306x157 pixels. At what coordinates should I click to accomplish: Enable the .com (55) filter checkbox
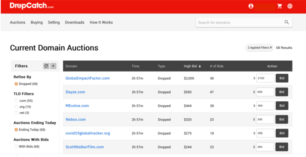point(16,101)
